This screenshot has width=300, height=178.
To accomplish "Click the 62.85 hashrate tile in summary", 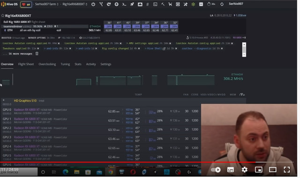I will [109, 30].
